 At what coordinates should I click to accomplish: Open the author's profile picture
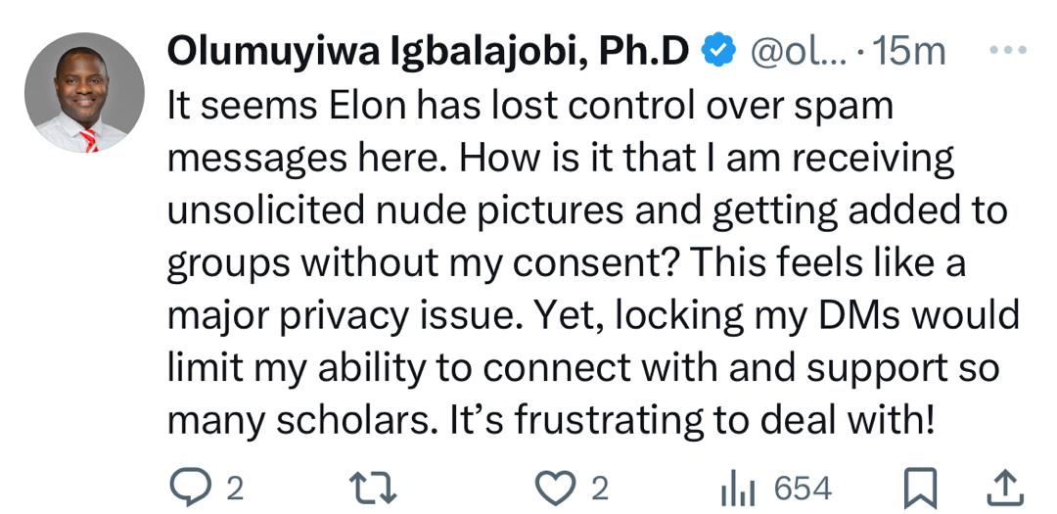[84, 92]
